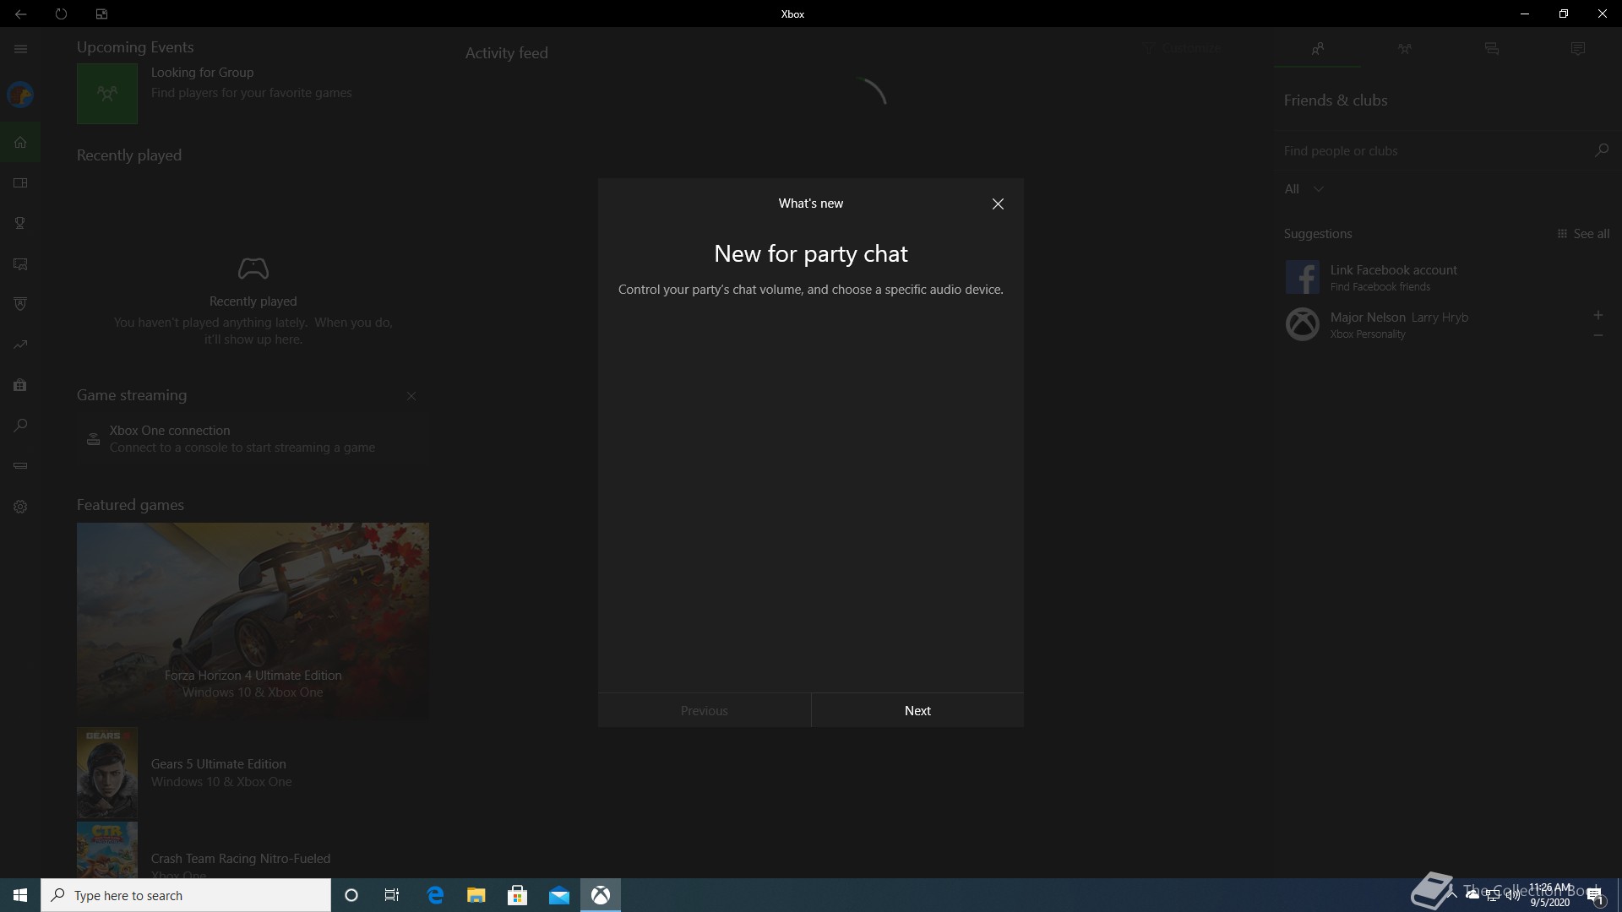Open My games in the sidebar
The height and width of the screenshot is (912, 1622).
pos(20,182)
